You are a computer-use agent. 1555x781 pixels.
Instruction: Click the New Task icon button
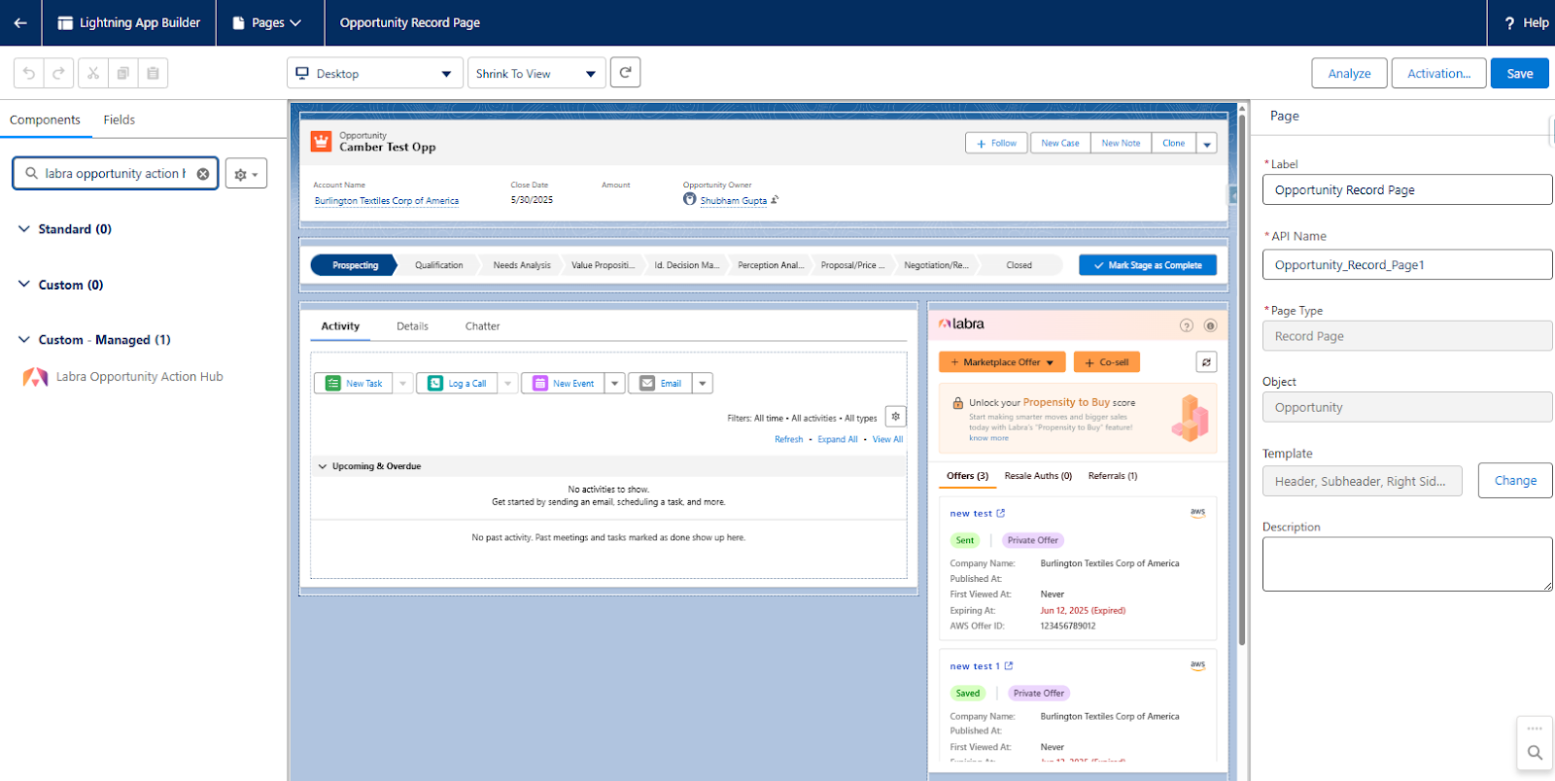354,384
